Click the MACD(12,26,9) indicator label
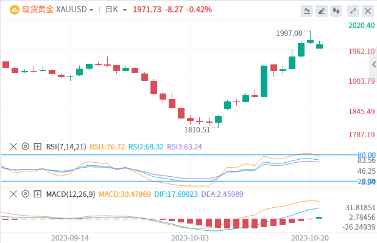Image resolution: width=377 pixels, height=243 pixels. [x=69, y=194]
